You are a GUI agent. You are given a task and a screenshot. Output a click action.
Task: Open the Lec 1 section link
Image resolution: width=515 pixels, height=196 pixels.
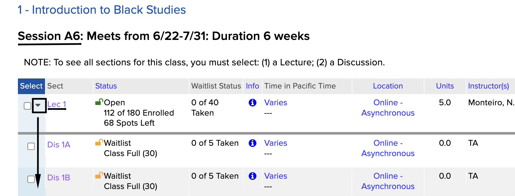(57, 104)
